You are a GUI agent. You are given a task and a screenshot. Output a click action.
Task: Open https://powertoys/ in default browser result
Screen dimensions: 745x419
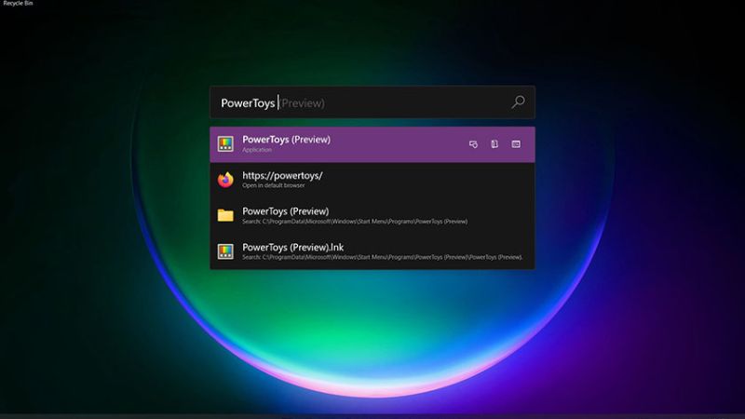[372, 180]
